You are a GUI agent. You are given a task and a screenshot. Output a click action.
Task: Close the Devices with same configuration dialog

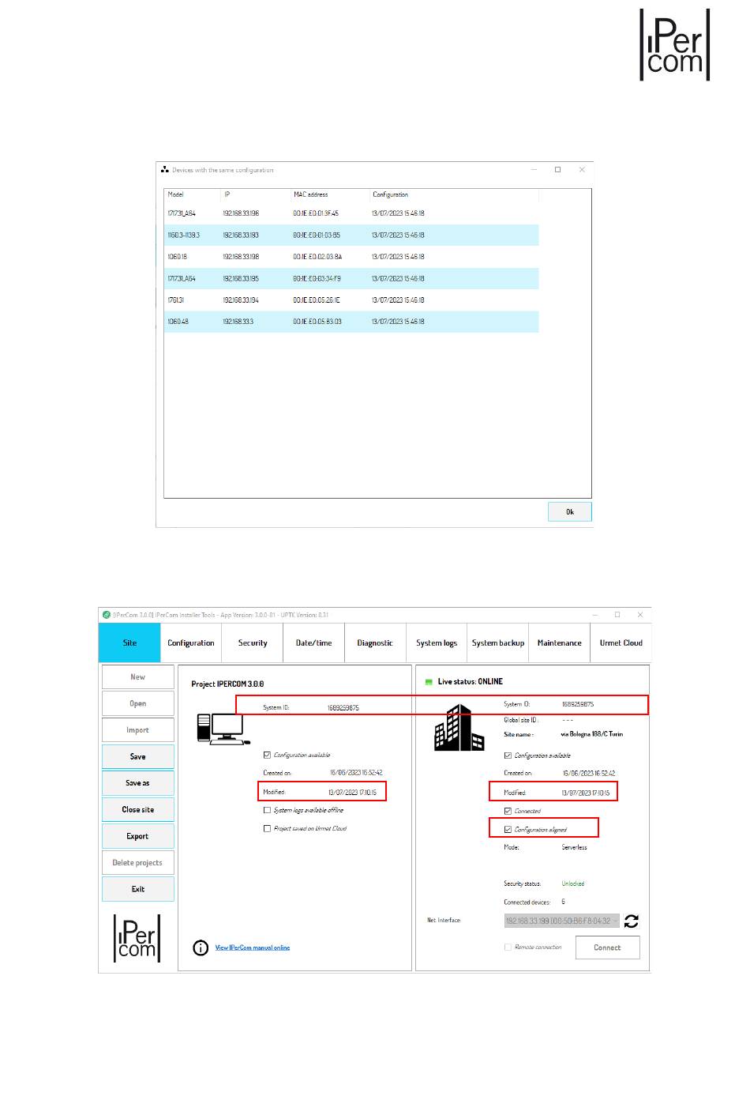pos(582,170)
